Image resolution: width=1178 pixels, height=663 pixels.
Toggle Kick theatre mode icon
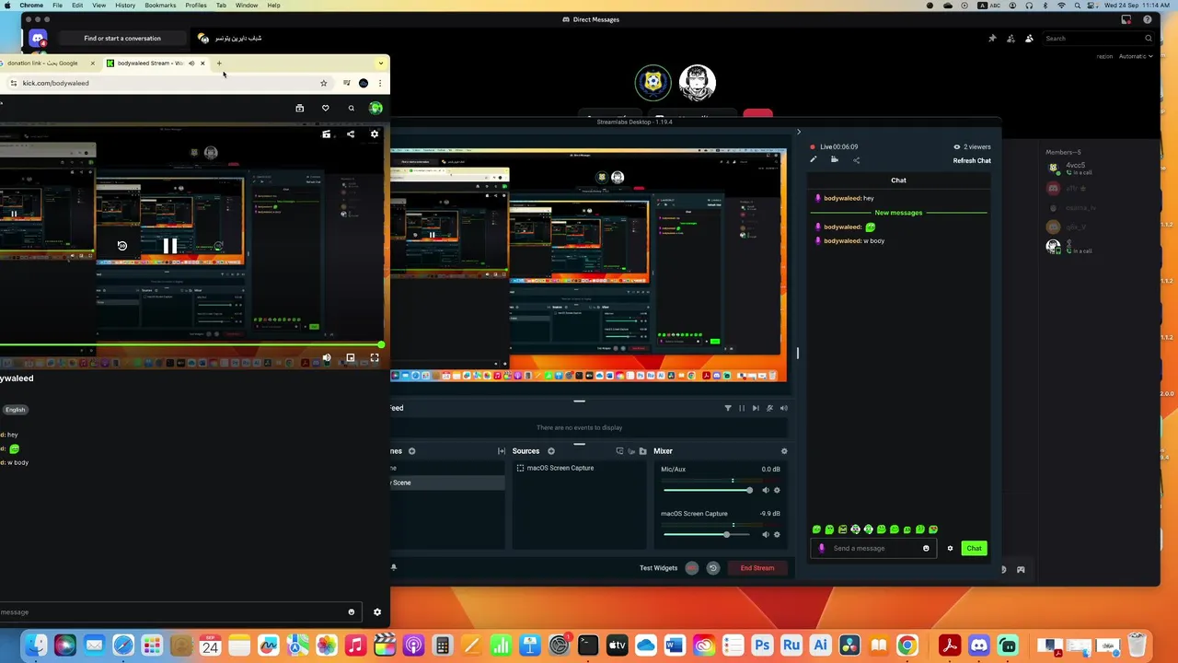point(351,357)
